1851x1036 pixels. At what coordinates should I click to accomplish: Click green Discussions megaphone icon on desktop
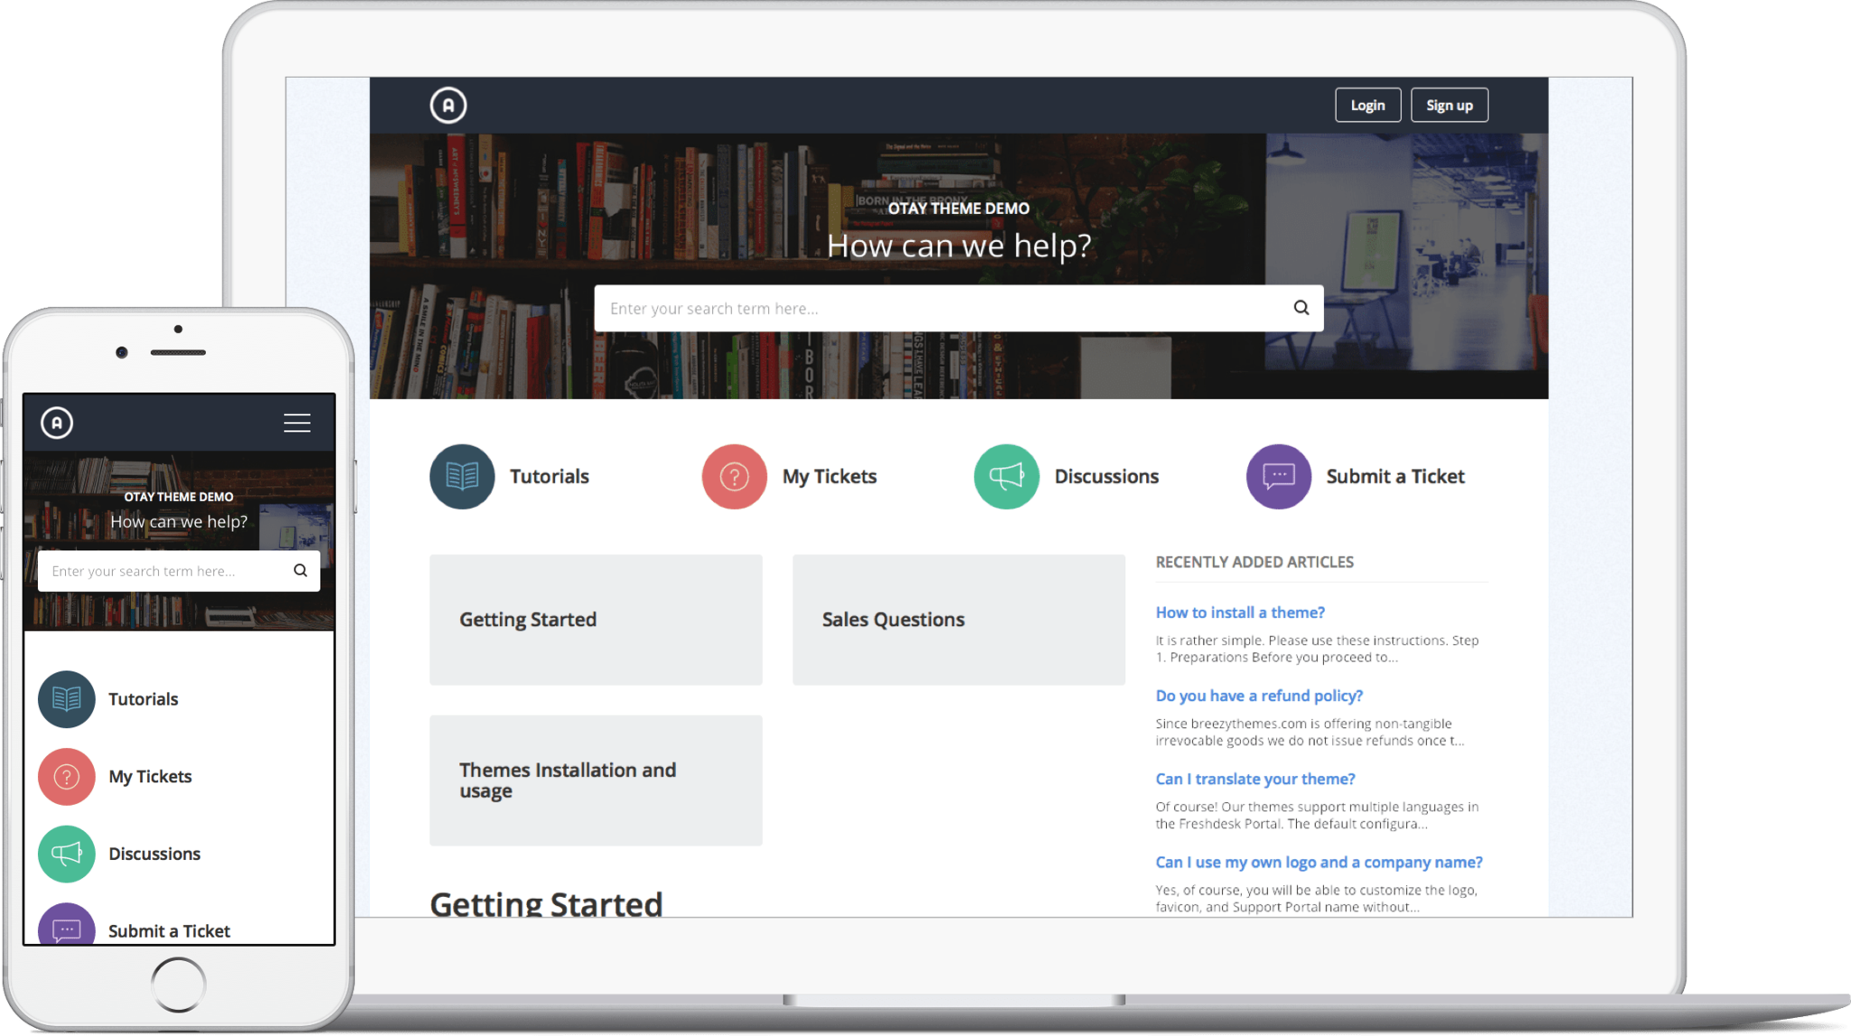[x=1006, y=477]
